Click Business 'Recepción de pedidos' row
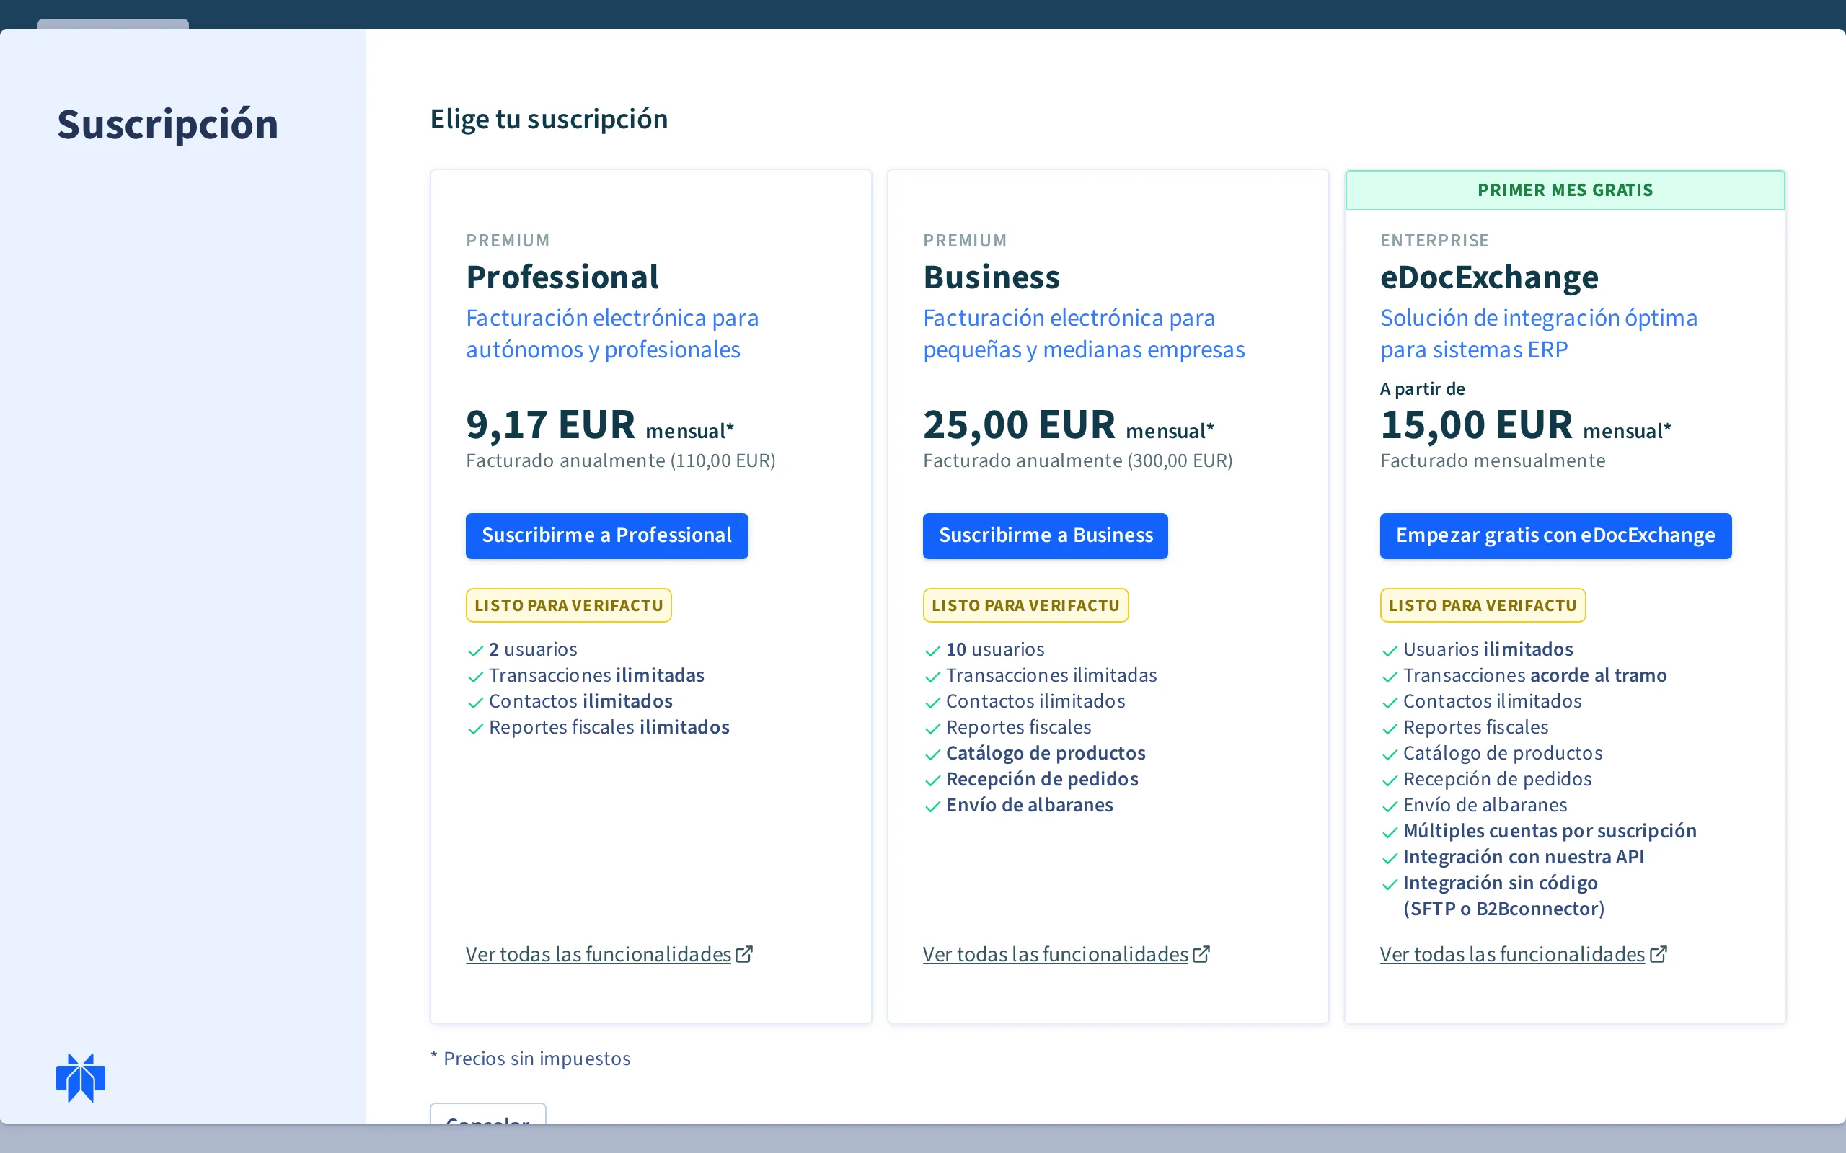Viewport: 1846px width, 1153px height. [x=1030, y=779]
